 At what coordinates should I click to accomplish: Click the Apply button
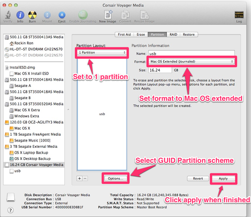pyautogui.click(x=223, y=179)
